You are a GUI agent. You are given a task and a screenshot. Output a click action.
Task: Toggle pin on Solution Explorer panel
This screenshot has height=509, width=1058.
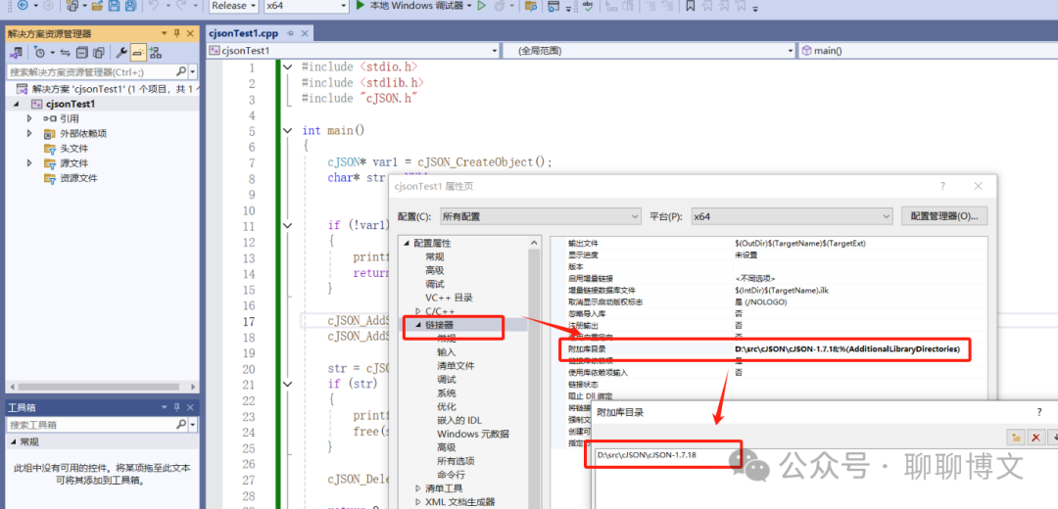(x=177, y=33)
